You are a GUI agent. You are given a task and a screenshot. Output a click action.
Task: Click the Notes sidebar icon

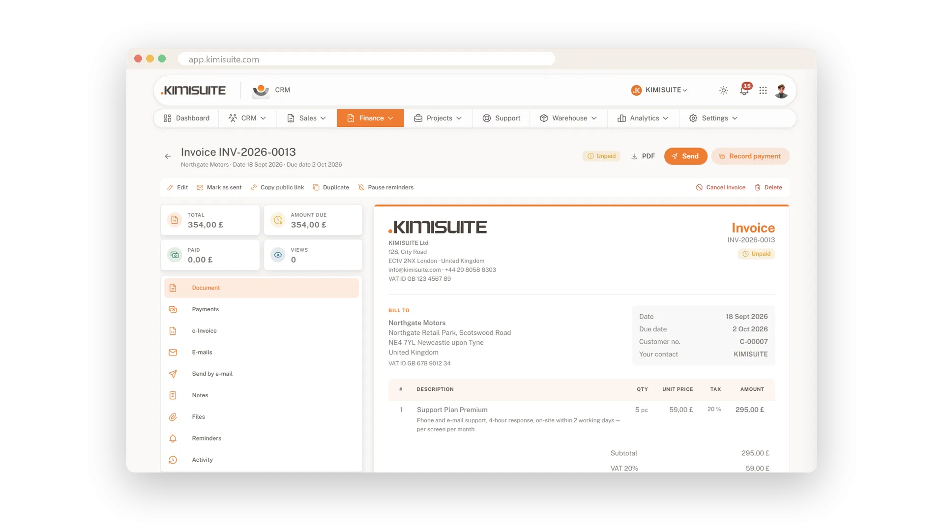pyautogui.click(x=173, y=396)
